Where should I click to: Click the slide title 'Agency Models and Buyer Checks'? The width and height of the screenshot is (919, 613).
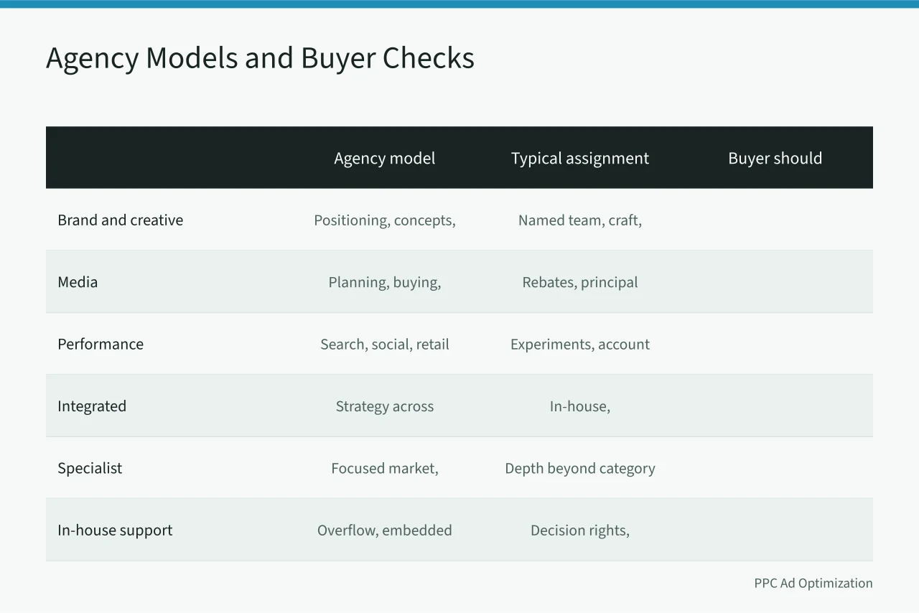pyautogui.click(x=260, y=58)
